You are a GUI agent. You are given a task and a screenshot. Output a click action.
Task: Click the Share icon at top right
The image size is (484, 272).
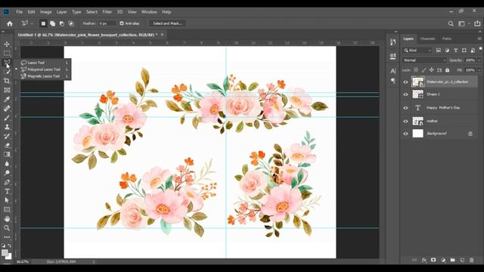click(477, 23)
